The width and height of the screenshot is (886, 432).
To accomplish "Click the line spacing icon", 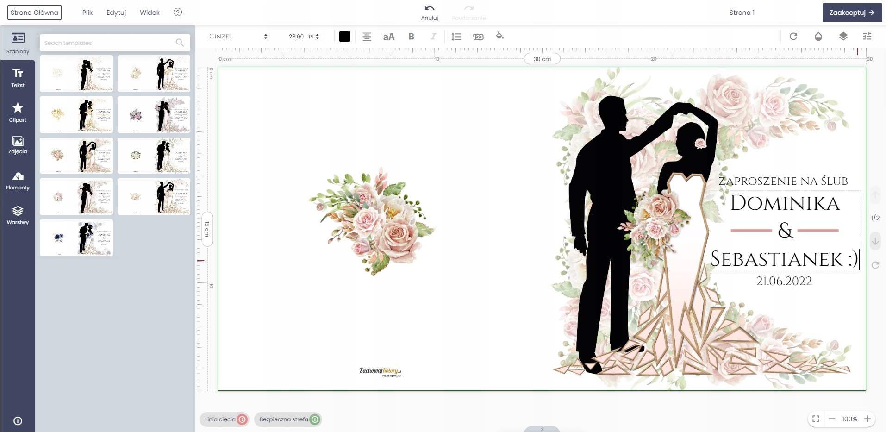I will click(x=456, y=37).
